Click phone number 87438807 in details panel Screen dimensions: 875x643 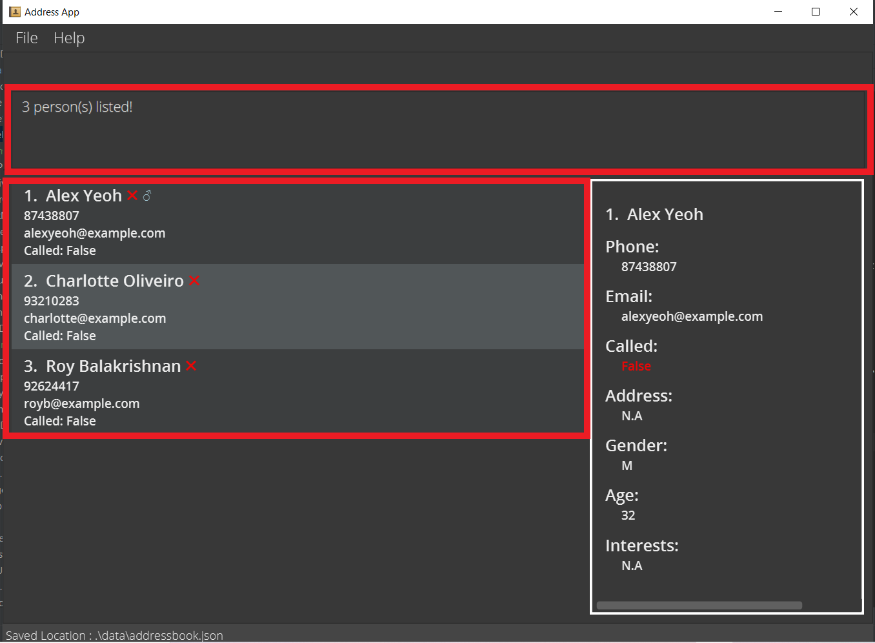tap(649, 267)
